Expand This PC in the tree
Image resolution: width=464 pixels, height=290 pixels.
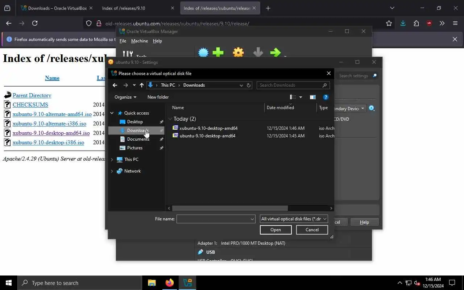(x=112, y=159)
